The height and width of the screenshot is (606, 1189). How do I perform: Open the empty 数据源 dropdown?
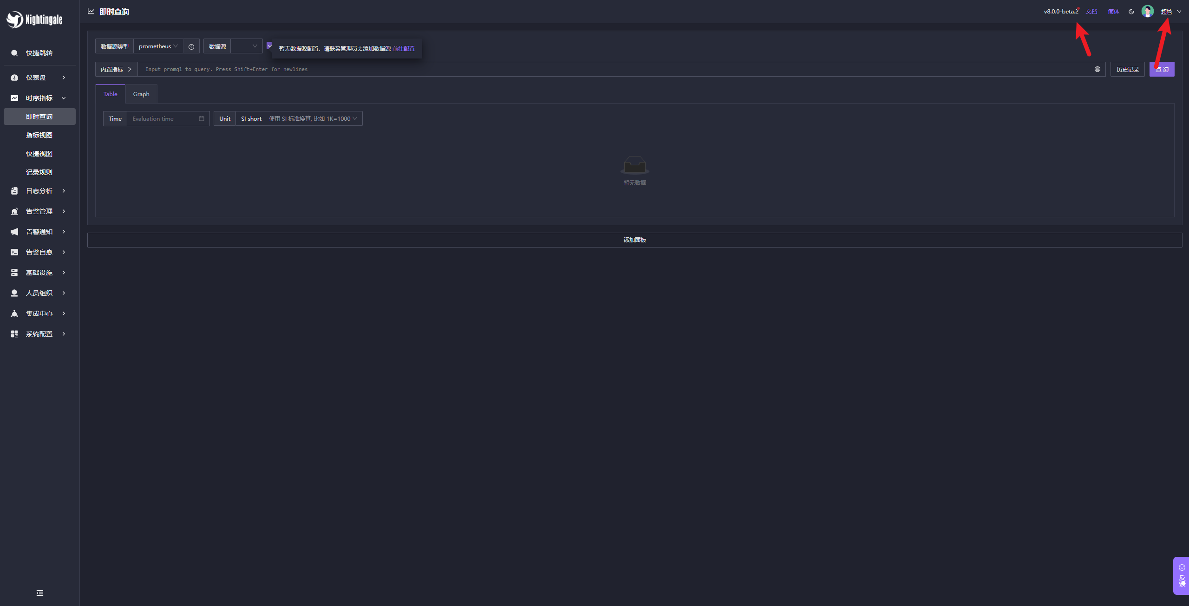click(246, 46)
